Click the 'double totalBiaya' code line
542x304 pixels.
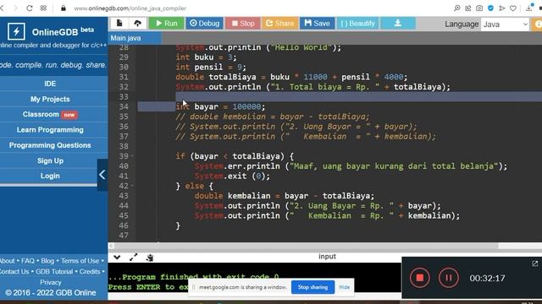(291, 77)
